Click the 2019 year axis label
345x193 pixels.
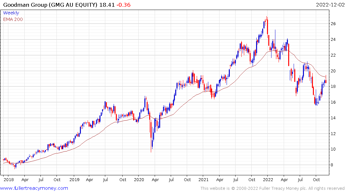coord(74,179)
